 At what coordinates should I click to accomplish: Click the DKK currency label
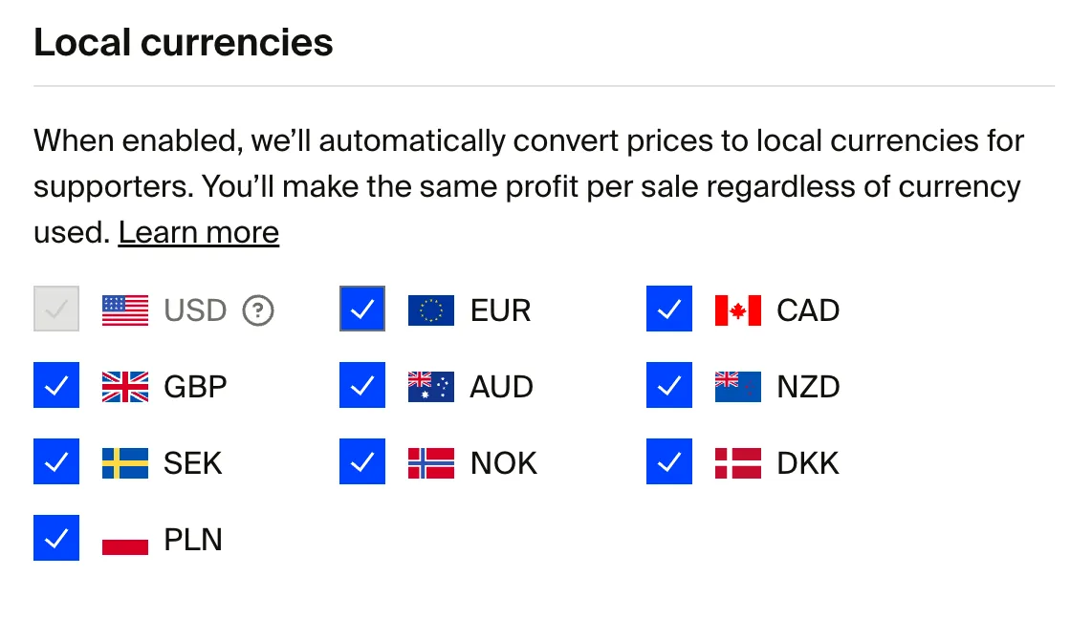point(808,463)
